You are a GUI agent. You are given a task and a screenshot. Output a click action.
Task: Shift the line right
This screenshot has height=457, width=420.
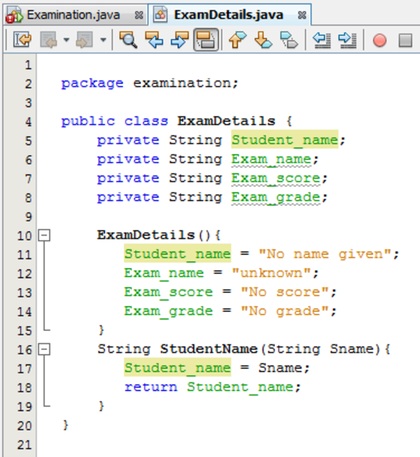[347, 40]
